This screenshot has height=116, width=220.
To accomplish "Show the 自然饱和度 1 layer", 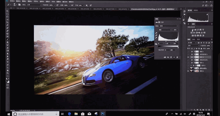I will pyautogui.click(x=188, y=54).
